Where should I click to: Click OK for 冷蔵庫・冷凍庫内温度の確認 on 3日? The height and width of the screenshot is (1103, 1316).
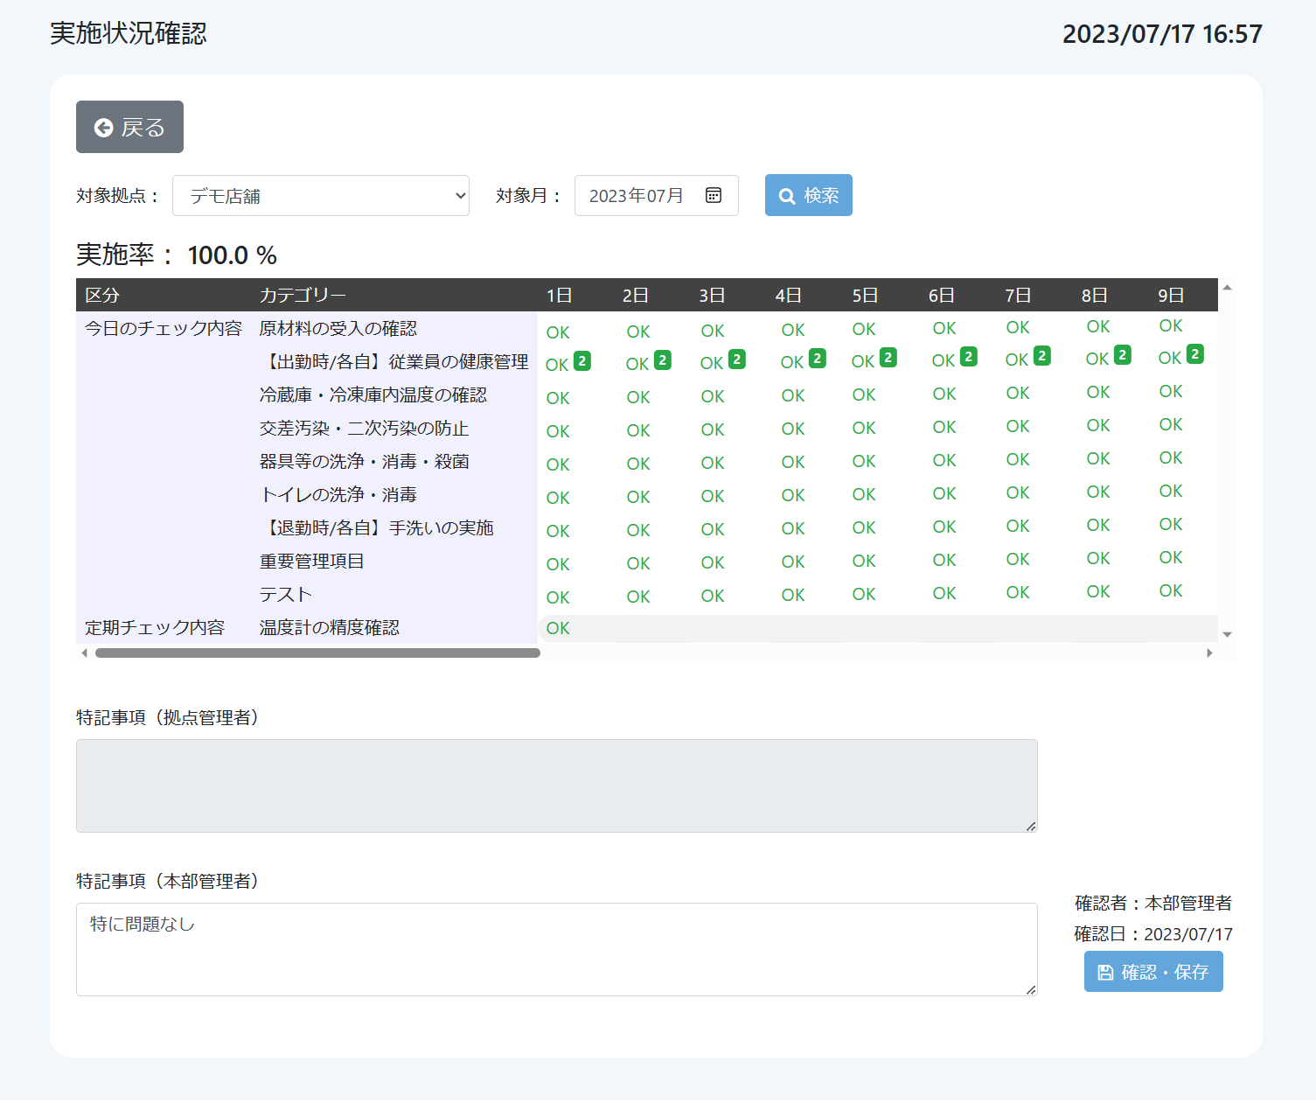tap(713, 396)
